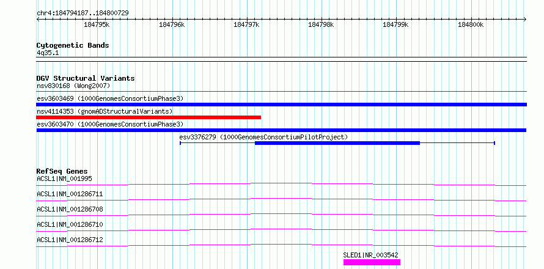This screenshot has height=269, width=544.
Task: Click the blue esv3603469 variant bar
Action: point(281,105)
